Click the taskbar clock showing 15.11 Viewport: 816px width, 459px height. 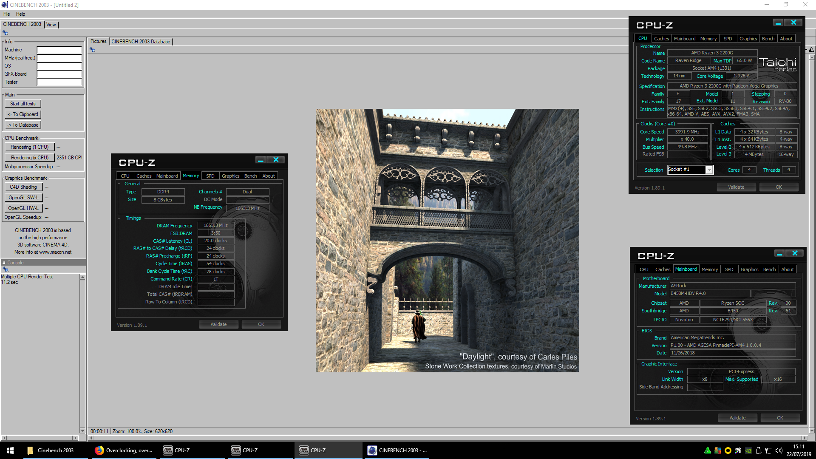coord(799,450)
